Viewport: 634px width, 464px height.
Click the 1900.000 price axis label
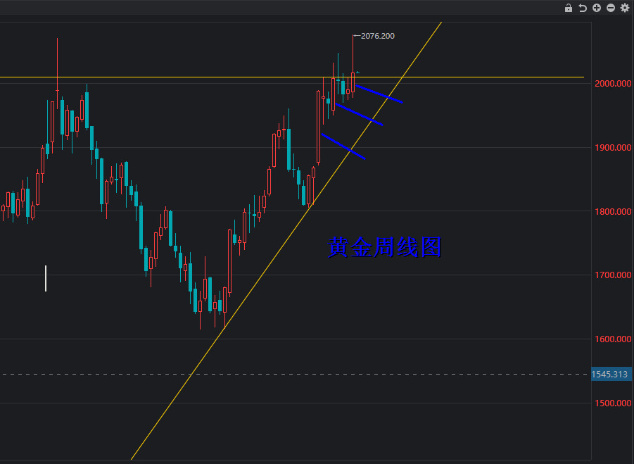click(613, 148)
